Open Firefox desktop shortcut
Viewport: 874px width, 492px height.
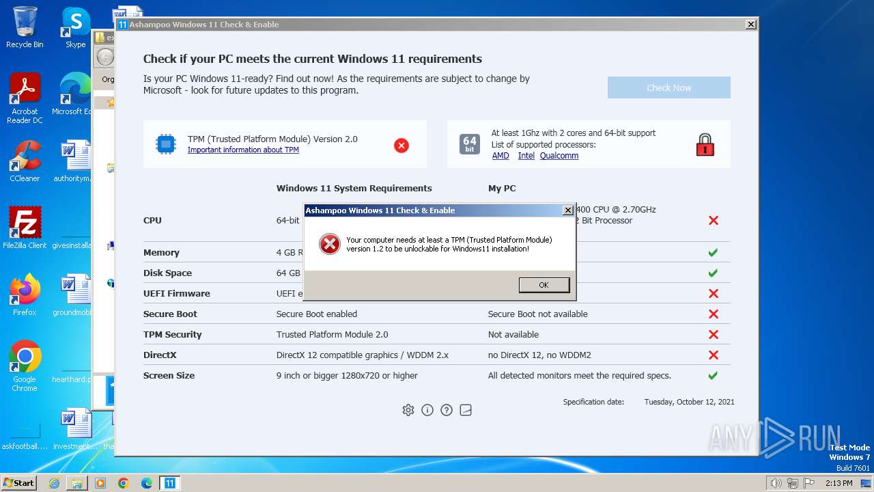[25, 295]
